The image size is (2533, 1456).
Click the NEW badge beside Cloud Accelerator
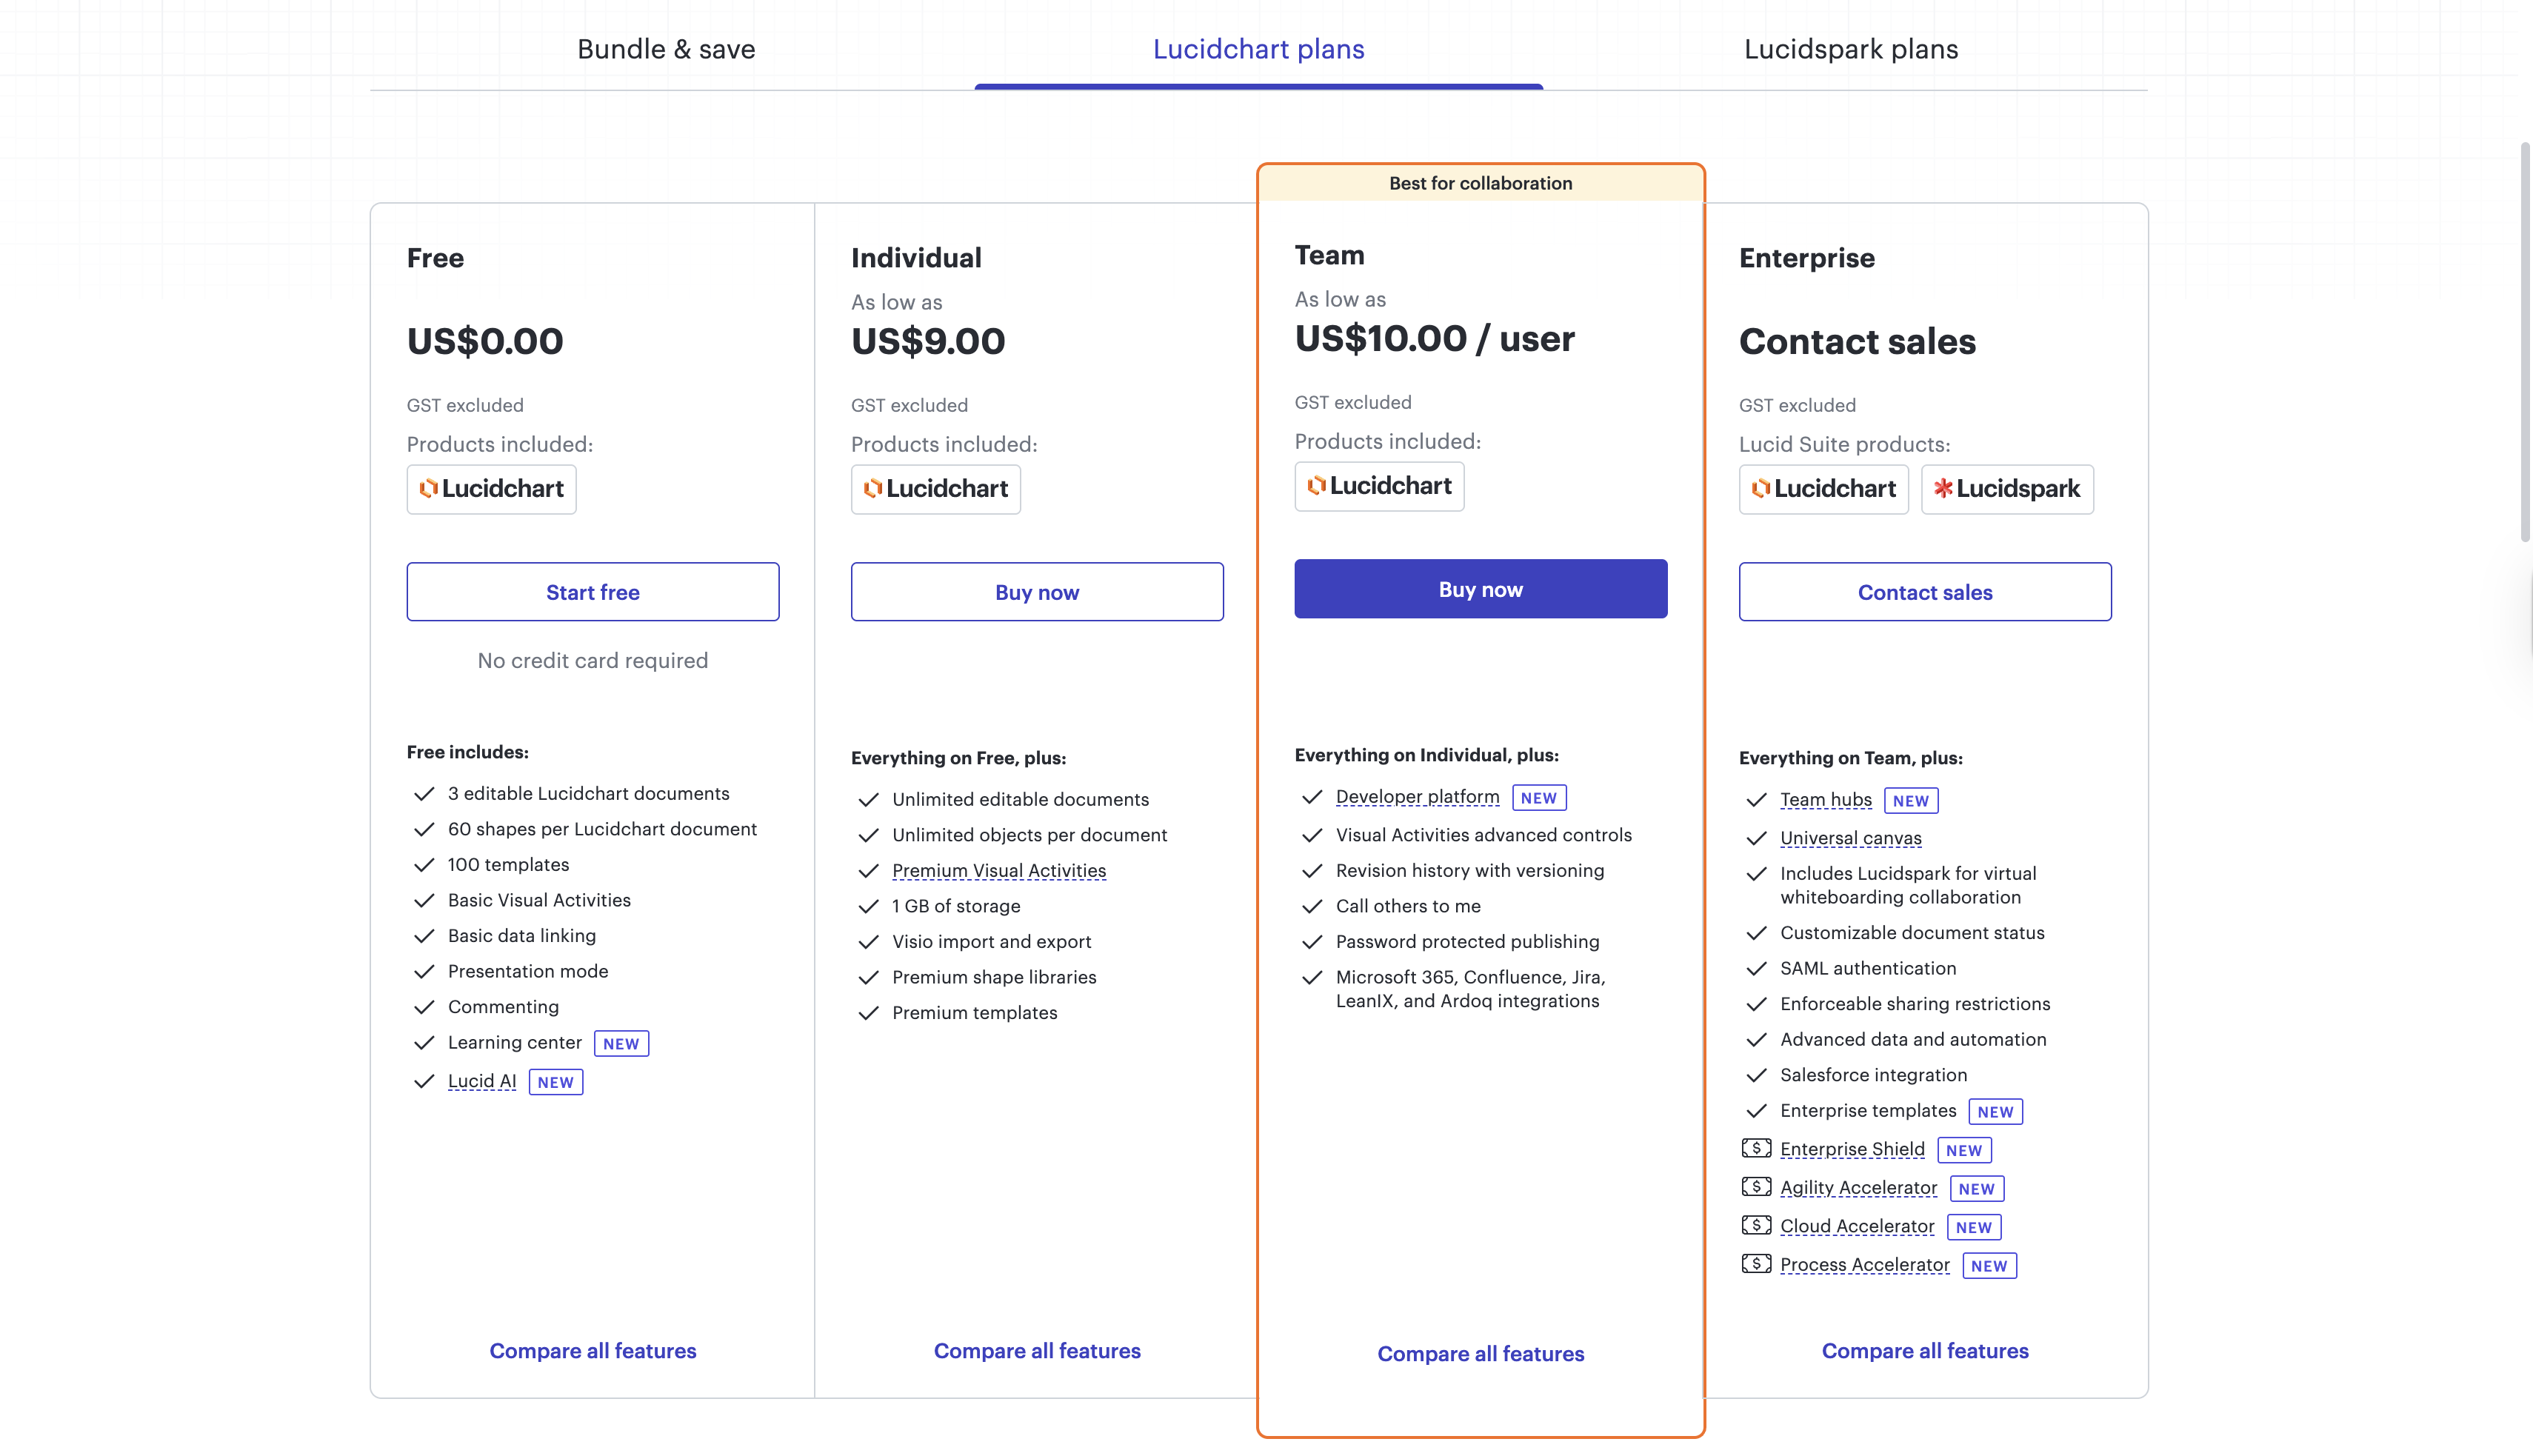click(1973, 1227)
